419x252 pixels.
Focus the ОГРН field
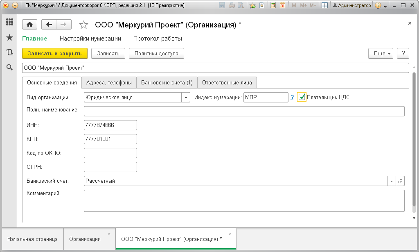point(110,167)
